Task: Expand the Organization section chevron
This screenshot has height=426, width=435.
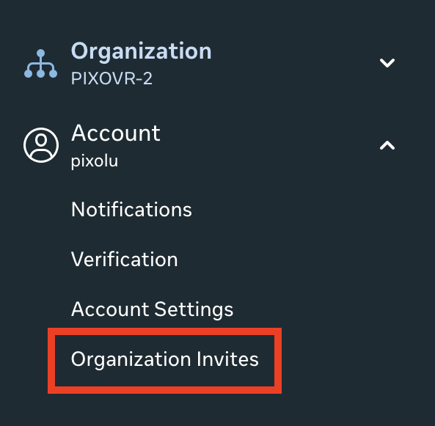Action: pos(387,62)
